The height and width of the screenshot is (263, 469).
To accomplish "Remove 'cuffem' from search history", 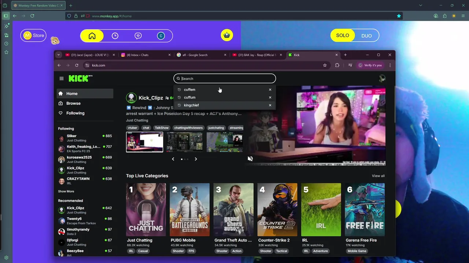I will click(270, 89).
